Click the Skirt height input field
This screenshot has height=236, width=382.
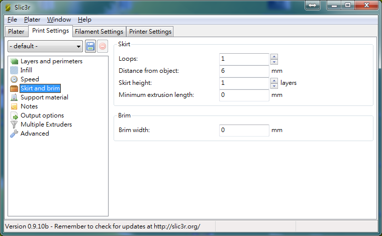click(244, 83)
